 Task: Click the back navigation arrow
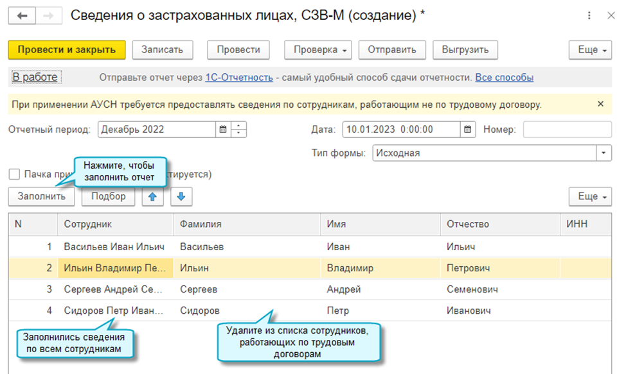22,15
